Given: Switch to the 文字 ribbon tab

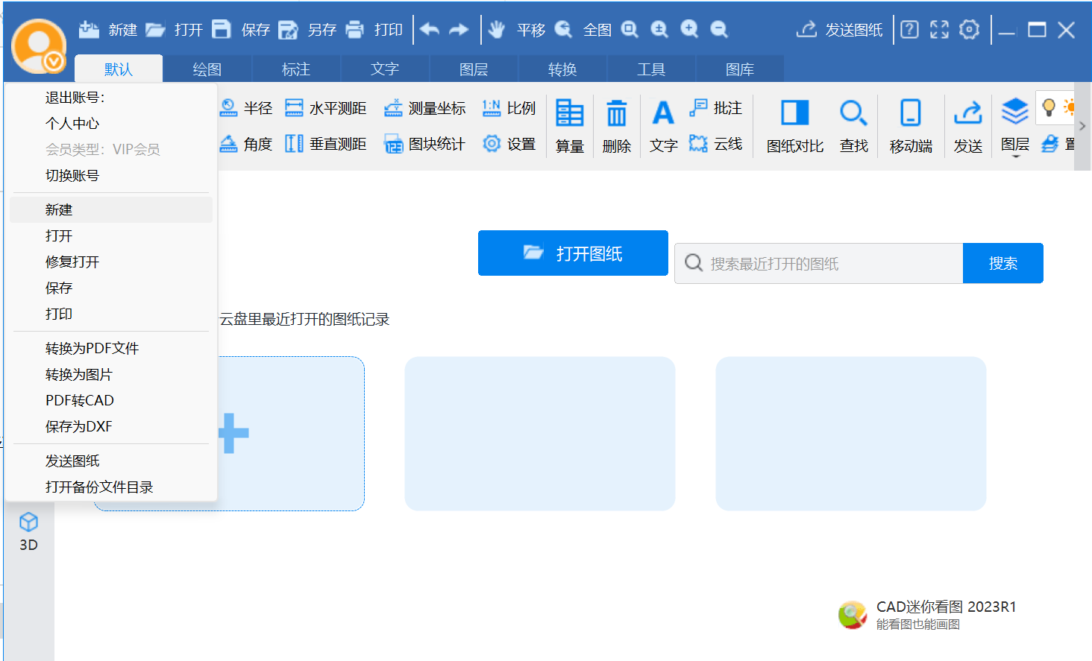Looking at the screenshot, I should coord(385,69).
